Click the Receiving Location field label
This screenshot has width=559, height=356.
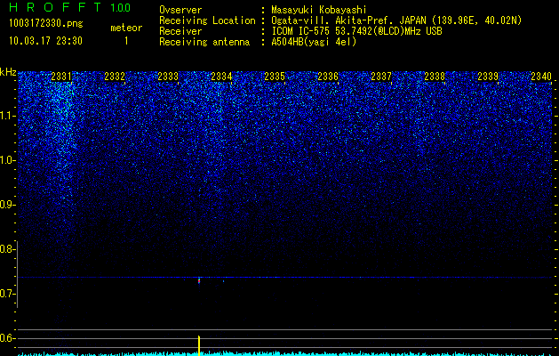tap(207, 20)
